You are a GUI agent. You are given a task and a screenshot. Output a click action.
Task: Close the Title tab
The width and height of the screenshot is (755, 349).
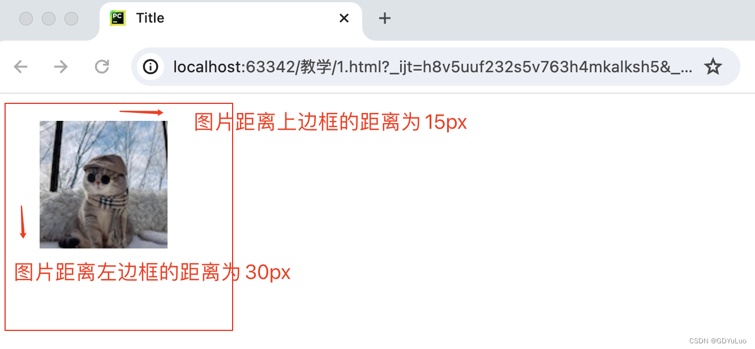[344, 18]
